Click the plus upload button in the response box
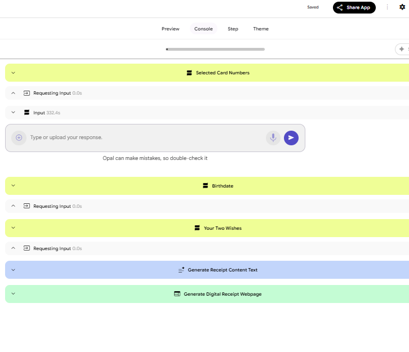 click(x=19, y=137)
